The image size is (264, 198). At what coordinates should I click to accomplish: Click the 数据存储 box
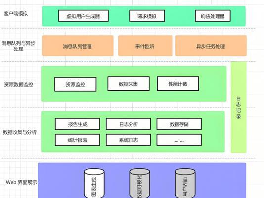[x=179, y=124]
